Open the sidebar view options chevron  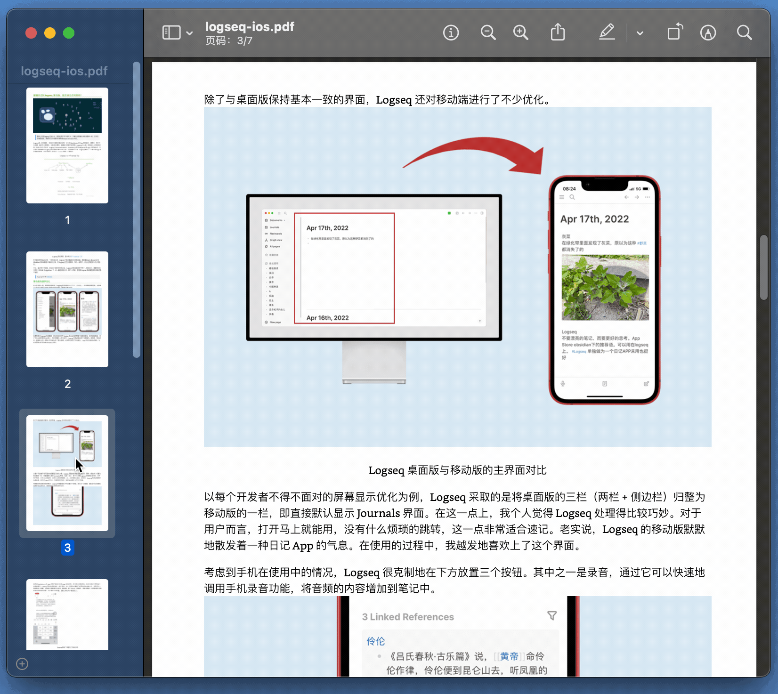(189, 33)
